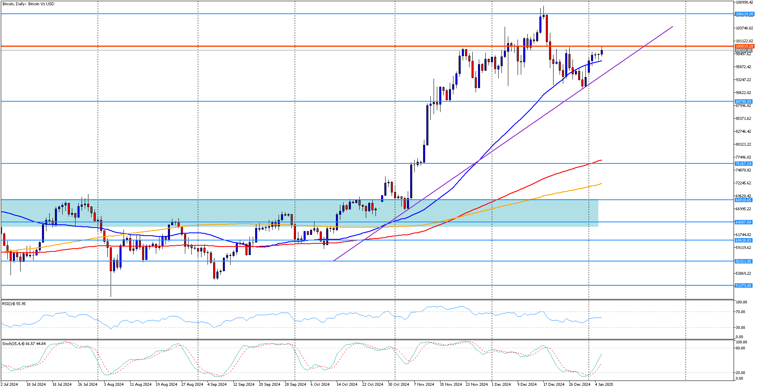Click the 4 Jan 2025 date label

click(x=604, y=385)
